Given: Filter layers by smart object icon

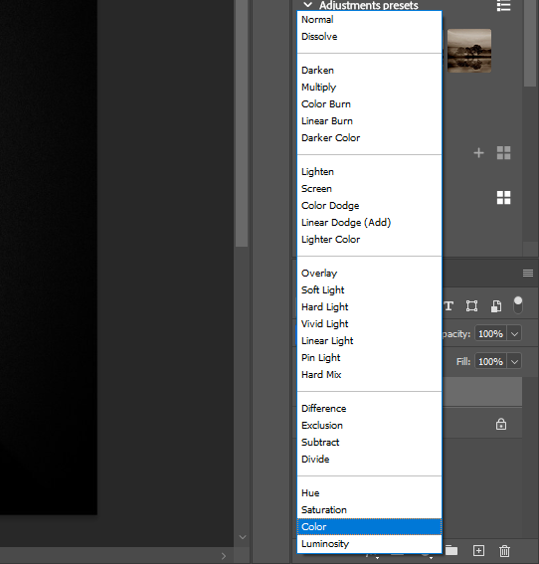Looking at the screenshot, I should point(496,306).
